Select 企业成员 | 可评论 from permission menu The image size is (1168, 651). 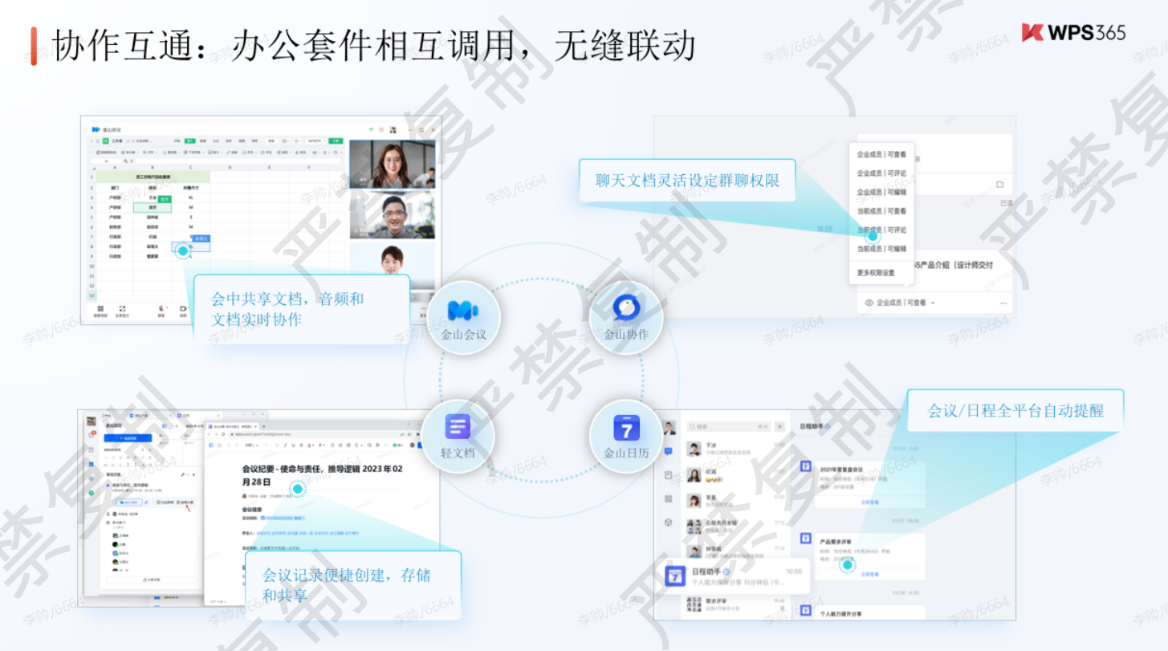[x=881, y=173]
